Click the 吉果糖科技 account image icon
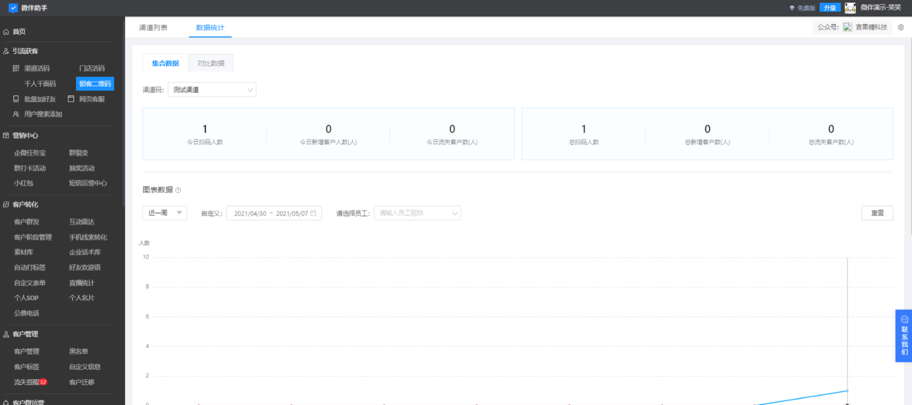The width and height of the screenshot is (912, 405). [x=848, y=27]
